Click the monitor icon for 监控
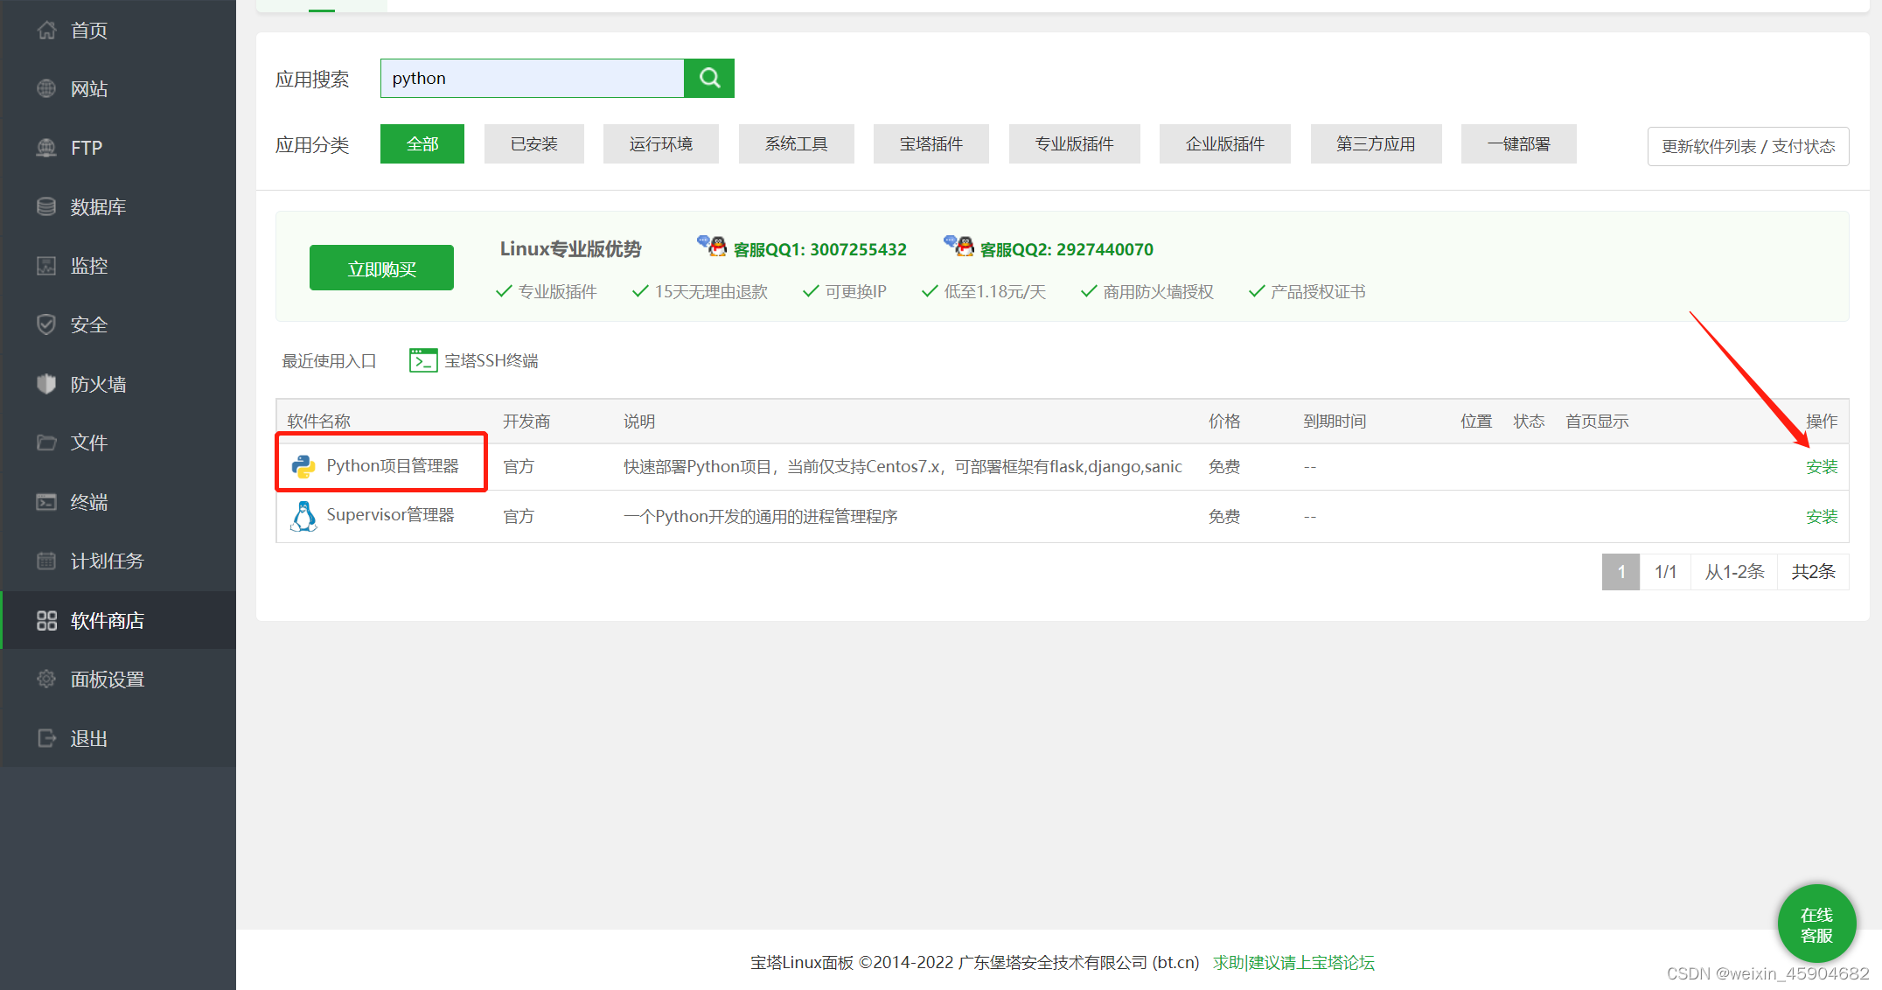Screen dimensions: 1882x990 tap(46, 266)
